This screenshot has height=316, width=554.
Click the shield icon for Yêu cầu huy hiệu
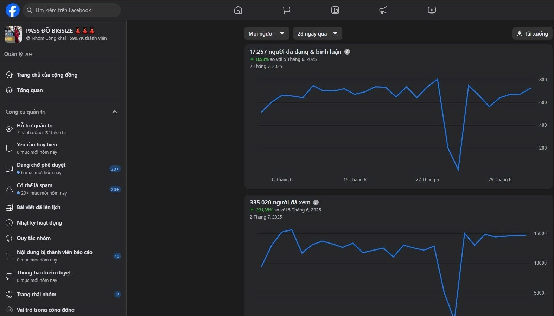tap(9, 148)
